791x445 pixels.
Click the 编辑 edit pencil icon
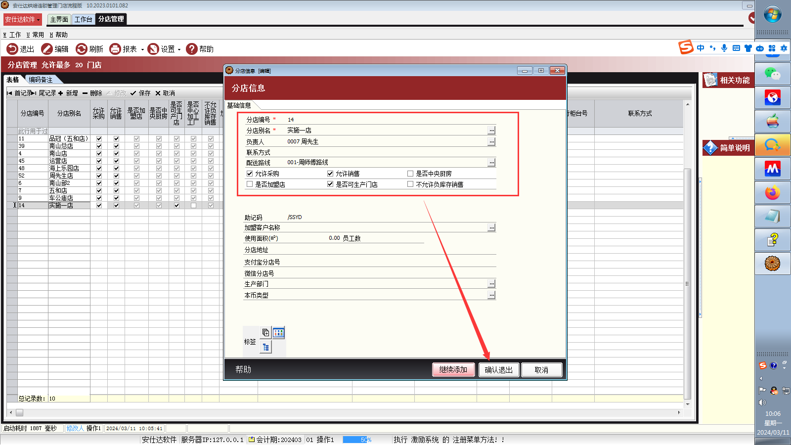[47, 49]
